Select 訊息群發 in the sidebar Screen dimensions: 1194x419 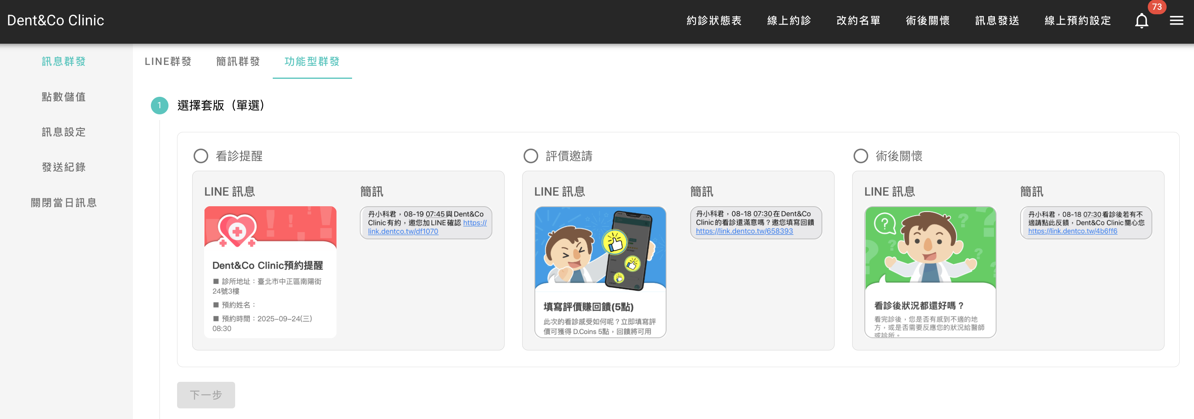pos(63,61)
